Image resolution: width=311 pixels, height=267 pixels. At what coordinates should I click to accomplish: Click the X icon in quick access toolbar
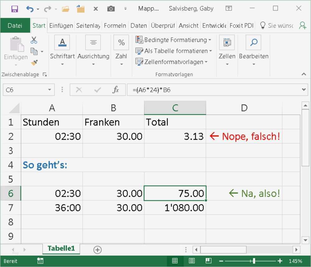click(95, 9)
